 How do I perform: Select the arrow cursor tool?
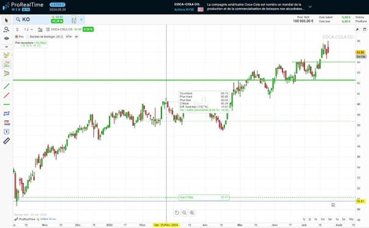point(6,21)
